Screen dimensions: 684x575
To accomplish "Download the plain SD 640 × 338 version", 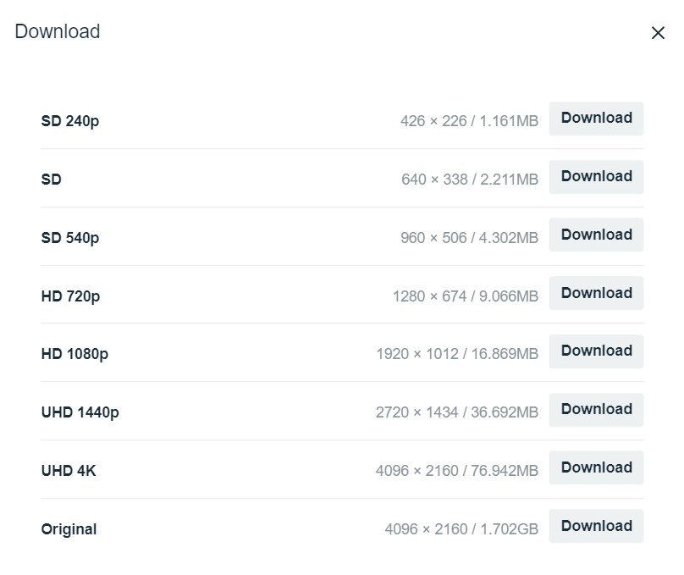I will (x=596, y=177).
